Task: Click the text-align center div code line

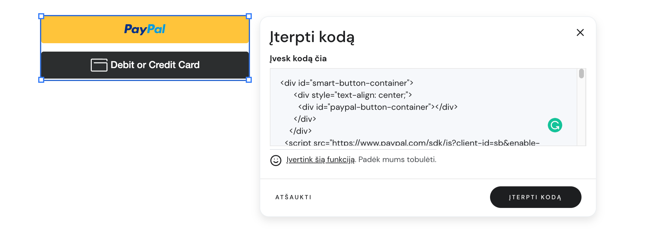Action: point(353,95)
